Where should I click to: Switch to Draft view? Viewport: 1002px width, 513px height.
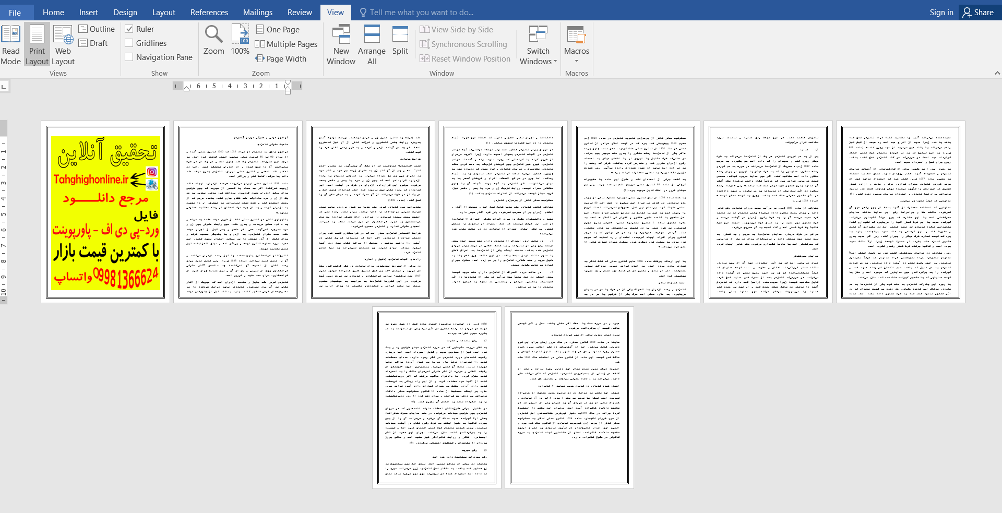[93, 43]
